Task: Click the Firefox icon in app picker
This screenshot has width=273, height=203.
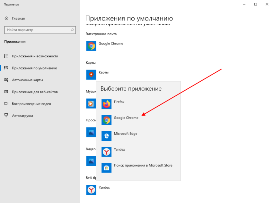Action: pyautogui.click(x=107, y=104)
